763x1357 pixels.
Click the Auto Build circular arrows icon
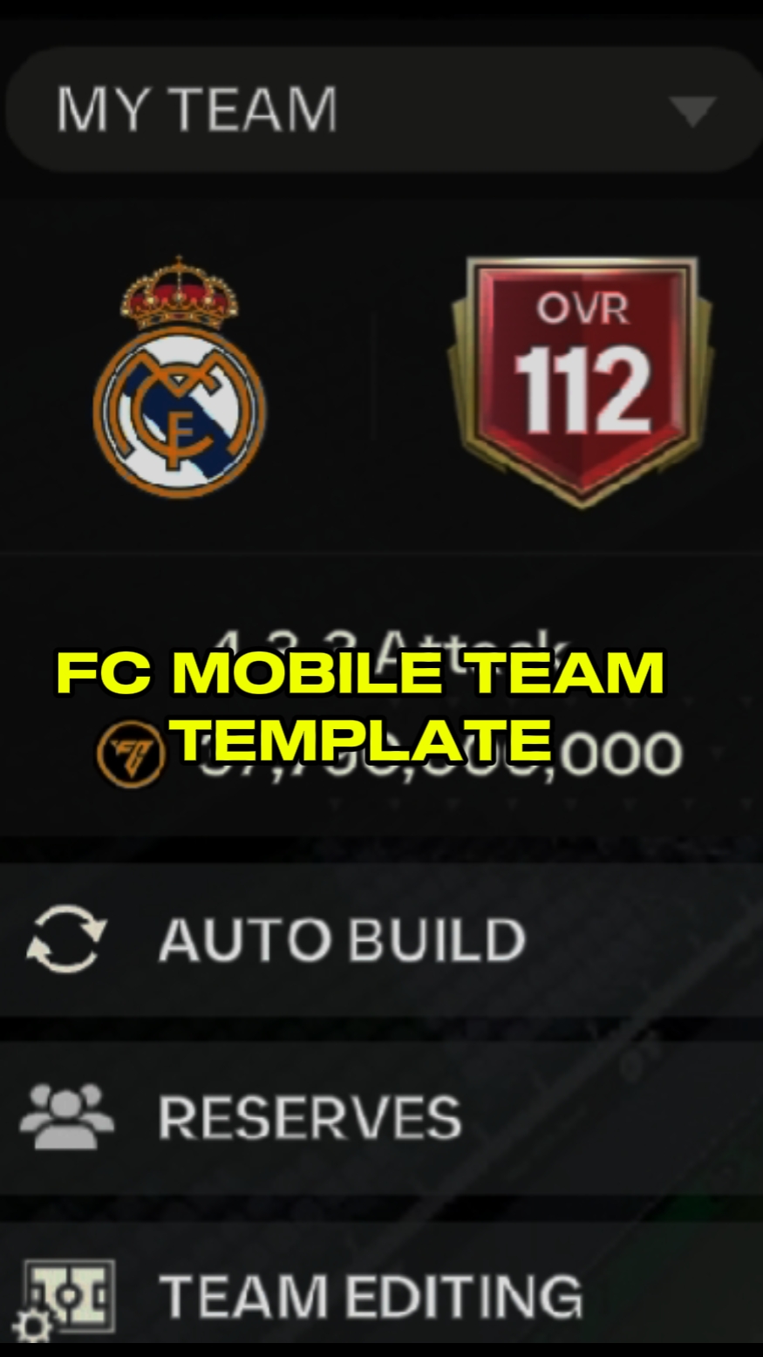click(x=65, y=938)
